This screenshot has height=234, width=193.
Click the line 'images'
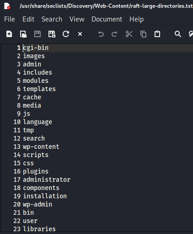tap(34, 56)
